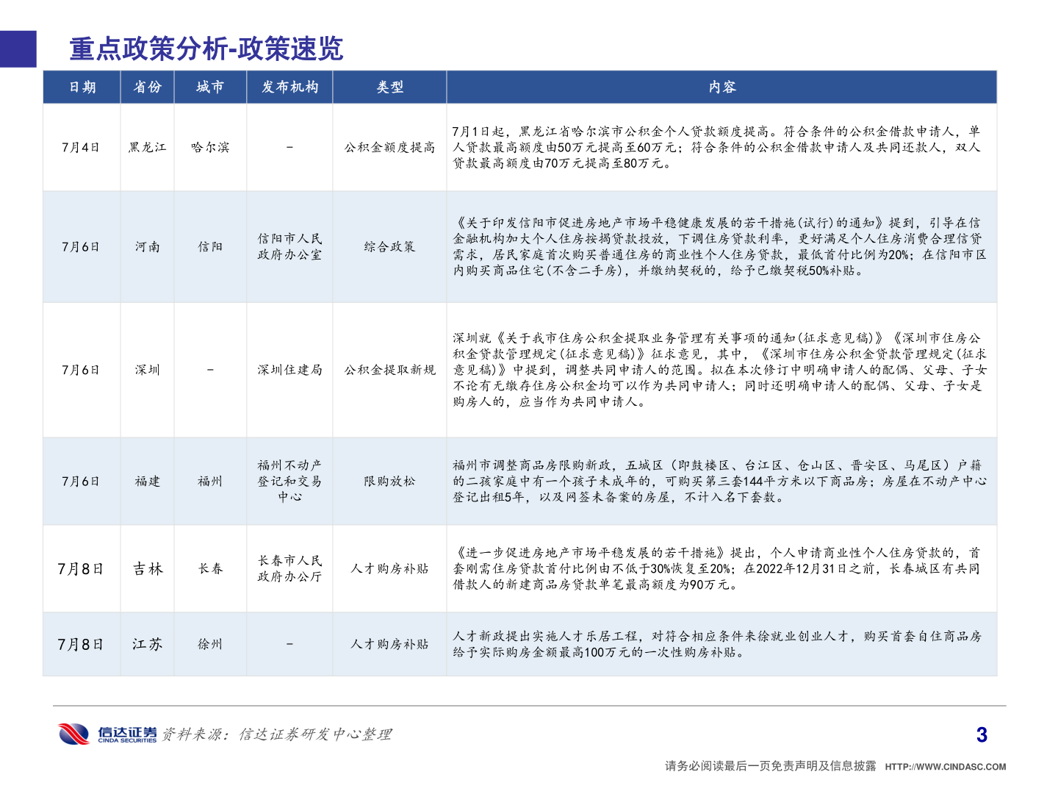Select the 吉林 province cell
The image size is (1058, 794).
(147, 568)
